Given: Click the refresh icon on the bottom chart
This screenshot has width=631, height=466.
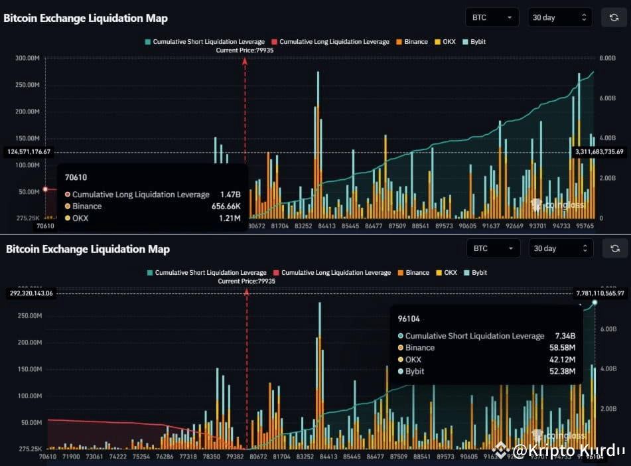Looking at the screenshot, I should [x=614, y=248].
